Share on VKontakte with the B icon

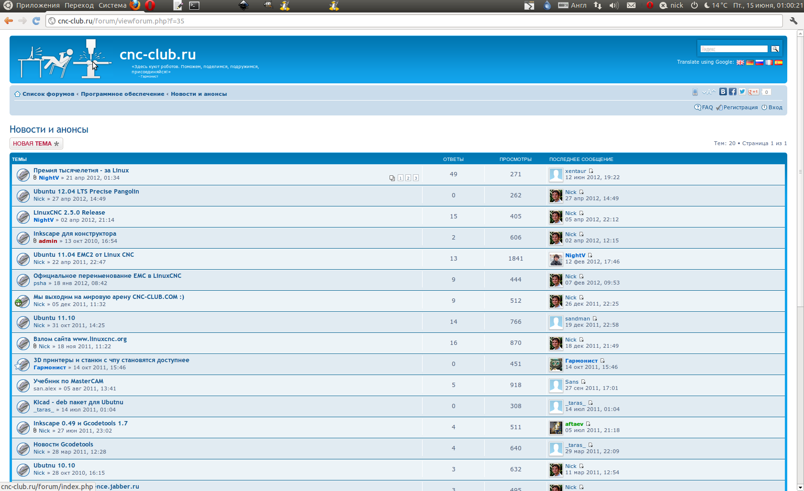(x=723, y=91)
